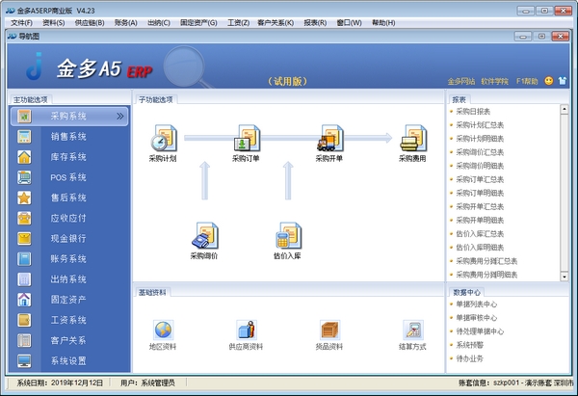Select the 现金银行 sidebar icon
The height and width of the screenshot is (396, 578).
click(x=24, y=239)
